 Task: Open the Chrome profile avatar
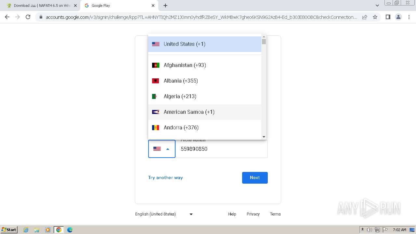coord(398,17)
